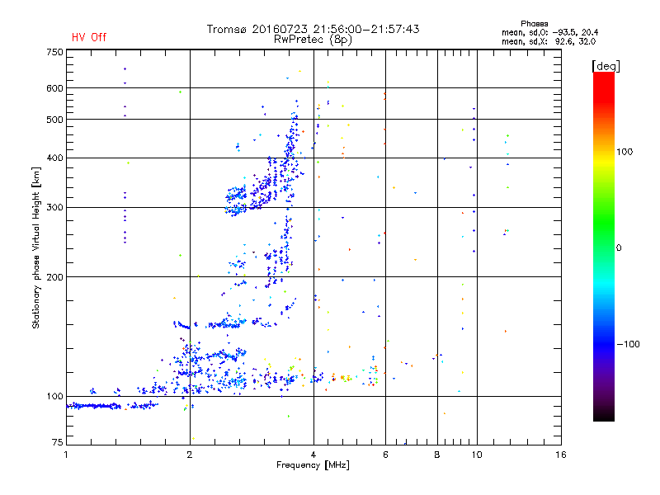The height and width of the screenshot is (495, 660).
Task: Click the x-axis label "10"
Action: pos(477,455)
